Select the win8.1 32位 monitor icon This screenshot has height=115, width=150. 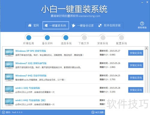point(9,90)
